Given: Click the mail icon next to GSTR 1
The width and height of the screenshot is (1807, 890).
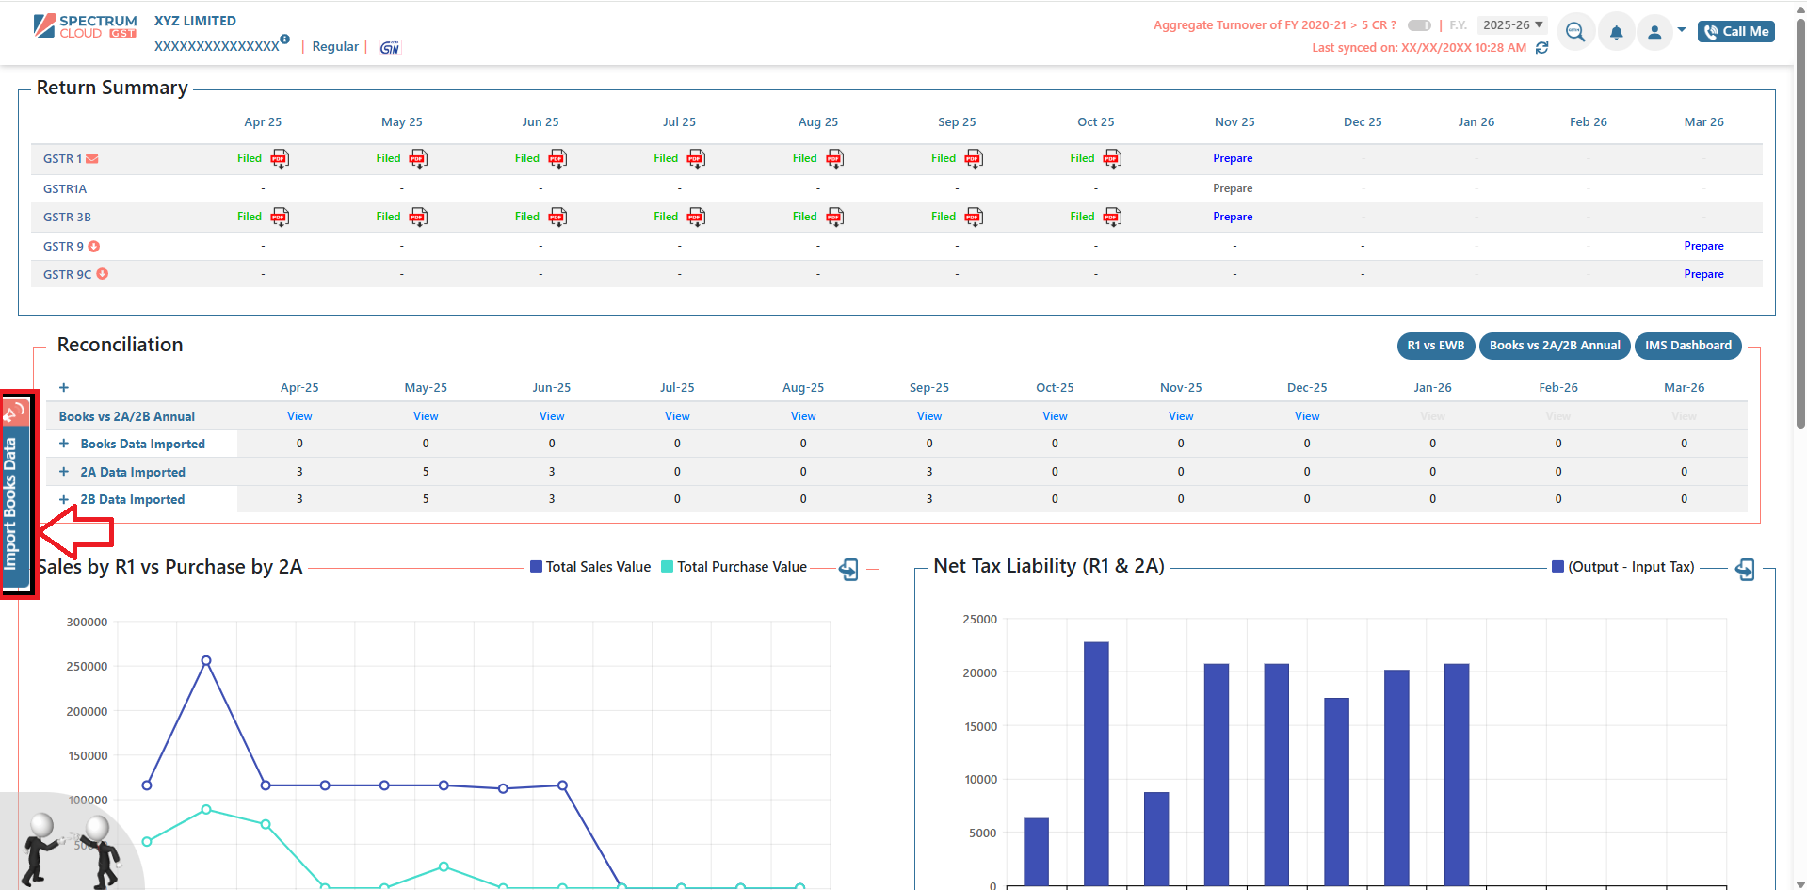Looking at the screenshot, I should tap(92, 159).
